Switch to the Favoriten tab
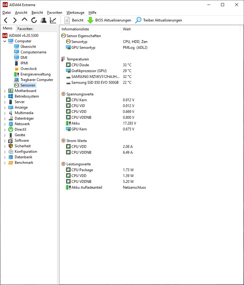Viewport: 244px width, 285px height. (25, 29)
